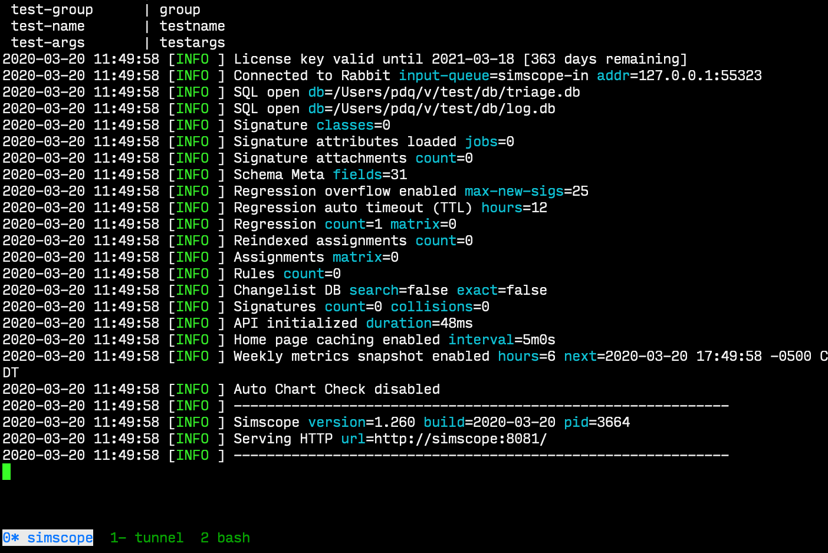
Task: Click 'Rules count=0' text
Action: pos(287,274)
